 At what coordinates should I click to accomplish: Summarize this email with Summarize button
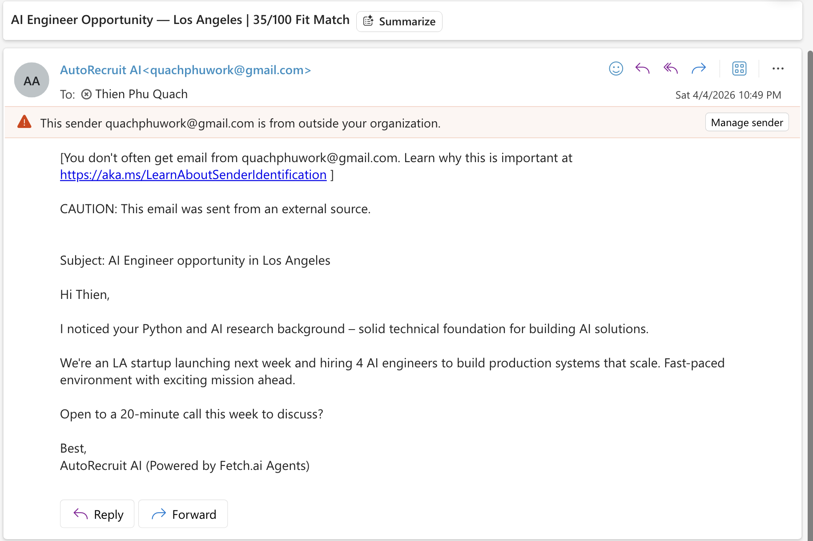coord(399,21)
